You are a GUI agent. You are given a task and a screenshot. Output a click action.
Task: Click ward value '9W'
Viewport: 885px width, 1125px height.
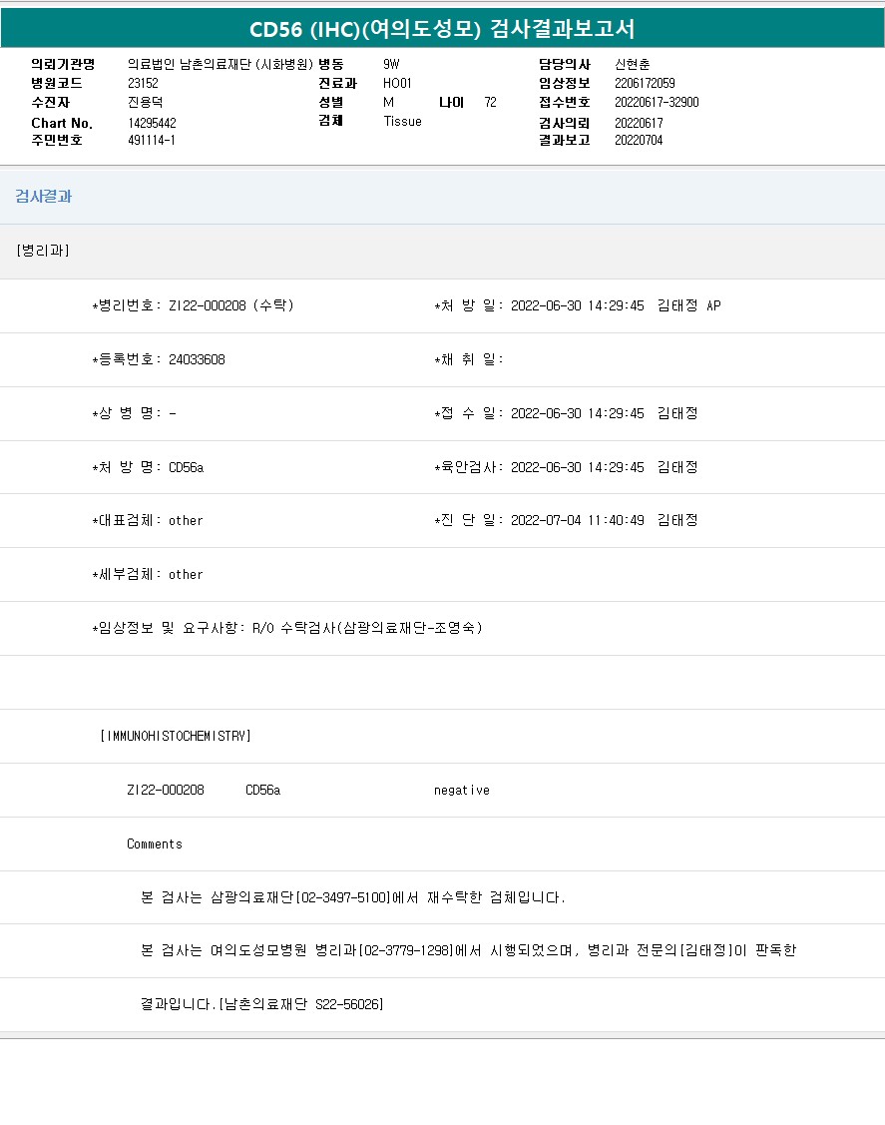[391, 64]
